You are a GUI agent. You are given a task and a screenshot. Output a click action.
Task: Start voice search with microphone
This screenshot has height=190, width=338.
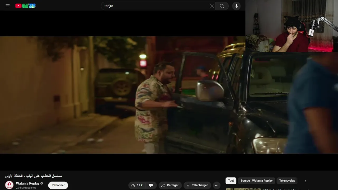click(x=236, y=6)
